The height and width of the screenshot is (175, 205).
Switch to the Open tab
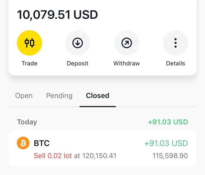(24, 96)
